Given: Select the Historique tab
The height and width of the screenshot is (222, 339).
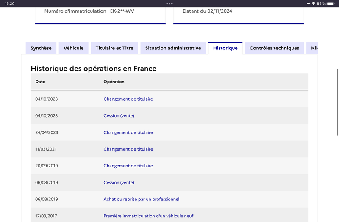Looking at the screenshot, I should 225,48.
